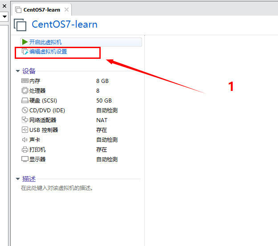
Task: Click the edit VM settings wrench icon
Action: (x=25, y=51)
